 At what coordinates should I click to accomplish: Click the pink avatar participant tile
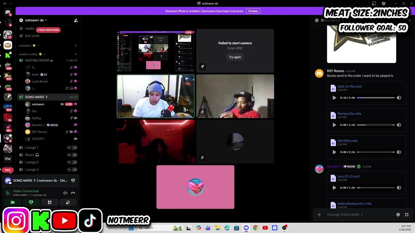pyautogui.click(x=195, y=187)
